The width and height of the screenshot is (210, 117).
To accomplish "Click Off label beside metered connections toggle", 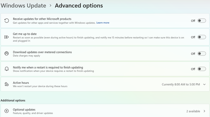I will pyautogui.click(x=193, y=54).
